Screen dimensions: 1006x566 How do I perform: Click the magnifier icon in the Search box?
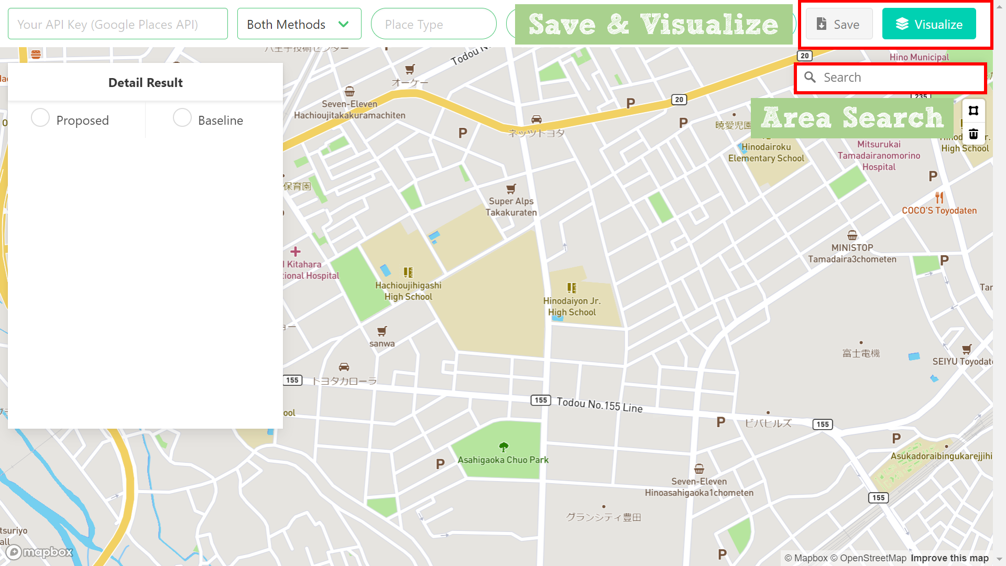point(810,77)
